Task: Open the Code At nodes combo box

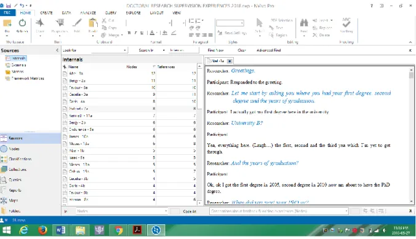Action: (x=279, y=211)
